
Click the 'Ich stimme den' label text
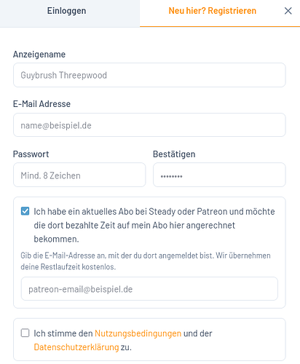tap(63, 333)
